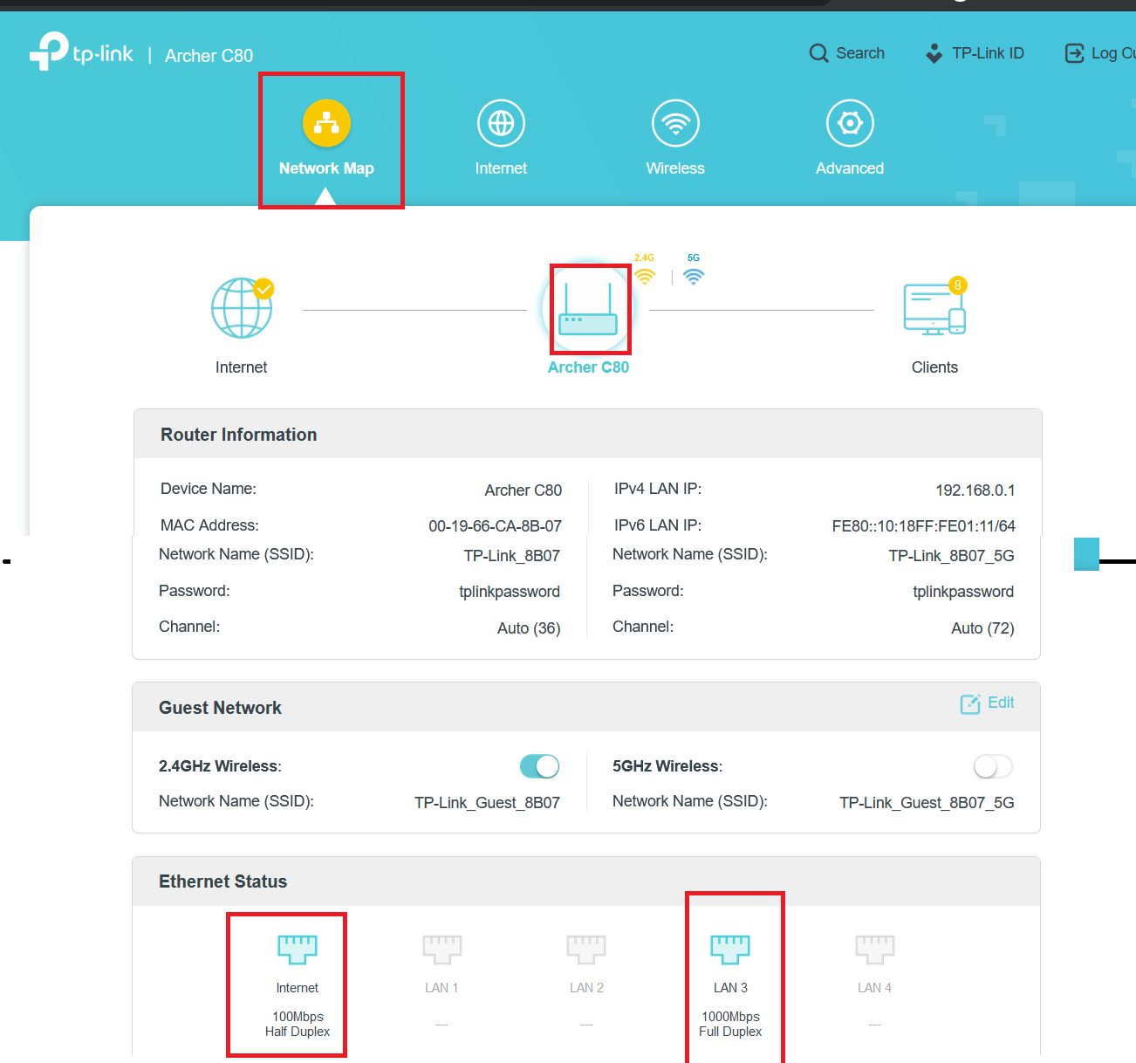The width and height of the screenshot is (1136, 1063).
Task: Open the Advanced gear icon
Action: [850, 124]
